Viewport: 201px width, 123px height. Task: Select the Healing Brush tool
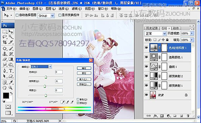pos(5,49)
